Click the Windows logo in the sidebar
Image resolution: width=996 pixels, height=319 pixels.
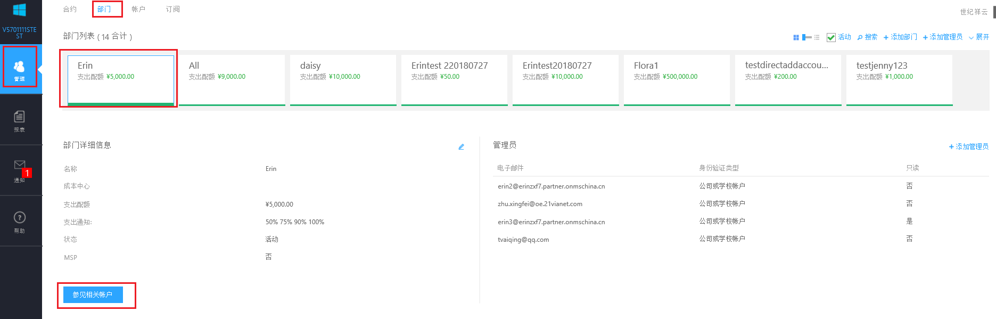coord(20,10)
